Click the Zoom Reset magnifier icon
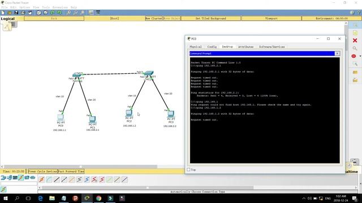The height and width of the screenshot is (203, 362). pos(75,12)
